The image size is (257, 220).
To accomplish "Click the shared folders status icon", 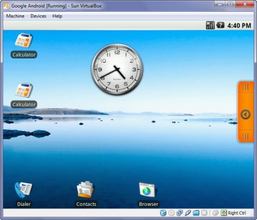I will click(196, 213).
